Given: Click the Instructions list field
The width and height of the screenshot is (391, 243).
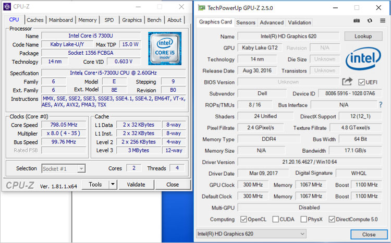Looking at the screenshot, I should point(114,102).
